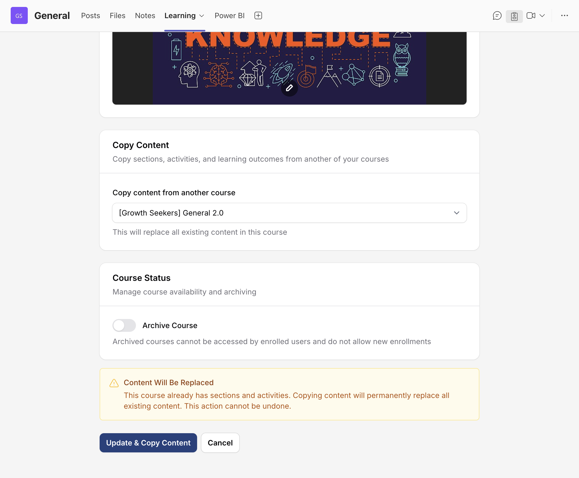Switch to the Files tab

pos(118,16)
